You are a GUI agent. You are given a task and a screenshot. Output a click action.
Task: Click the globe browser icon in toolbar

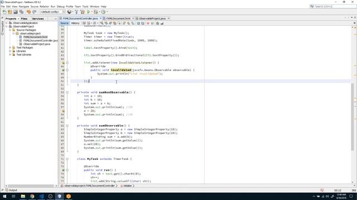(69, 12)
